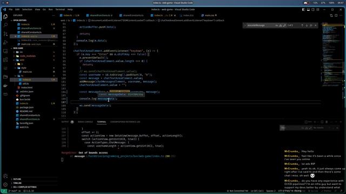The height and width of the screenshot is (194, 346).
Task: Toggle Match Whole Word in find widget
Action: [x=281, y=25]
